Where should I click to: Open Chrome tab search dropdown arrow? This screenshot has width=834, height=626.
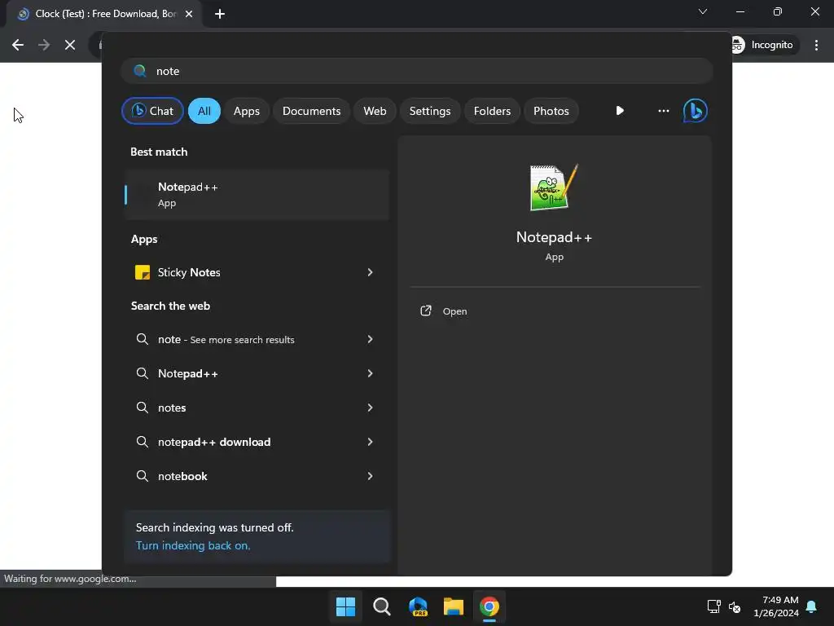(x=703, y=11)
